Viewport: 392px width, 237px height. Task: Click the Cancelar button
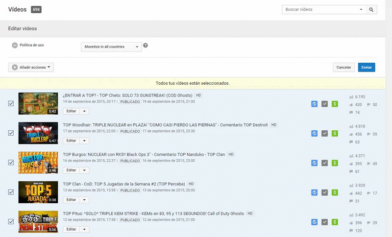pyautogui.click(x=343, y=67)
